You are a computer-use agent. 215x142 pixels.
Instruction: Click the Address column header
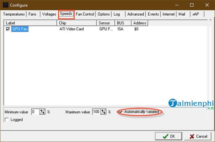pos(140,23)
